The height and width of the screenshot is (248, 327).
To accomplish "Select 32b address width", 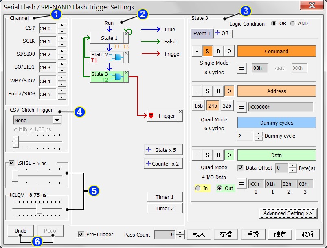I will [x=227, y=106].
